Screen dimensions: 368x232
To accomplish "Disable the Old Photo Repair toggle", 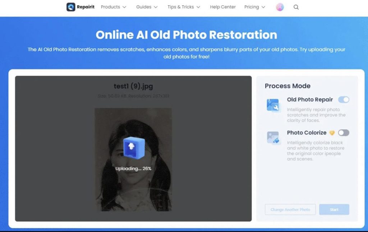I will [x=344, y=100].
